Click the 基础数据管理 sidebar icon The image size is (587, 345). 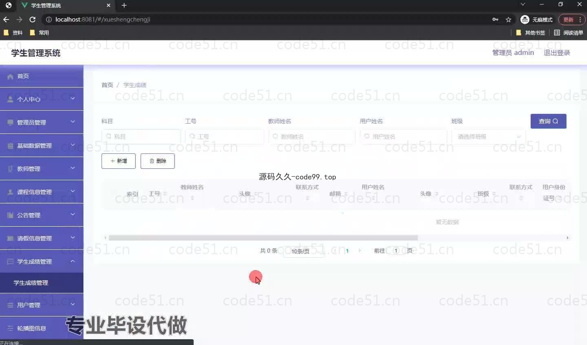10,146
